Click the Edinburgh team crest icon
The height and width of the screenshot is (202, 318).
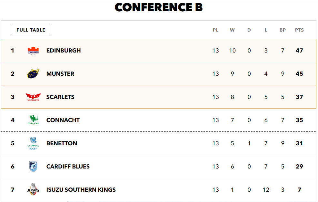point(33,51)
